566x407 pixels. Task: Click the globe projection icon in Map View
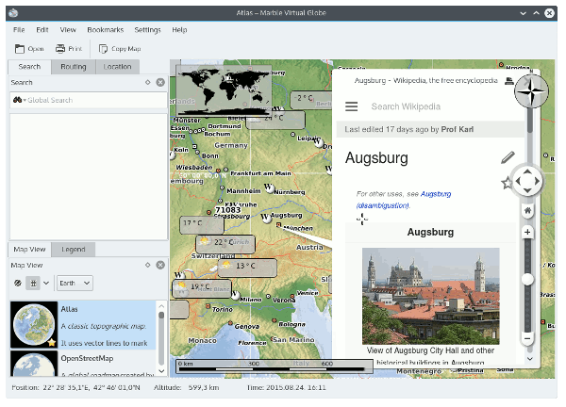pyautogui.click(x=17, y=283)
